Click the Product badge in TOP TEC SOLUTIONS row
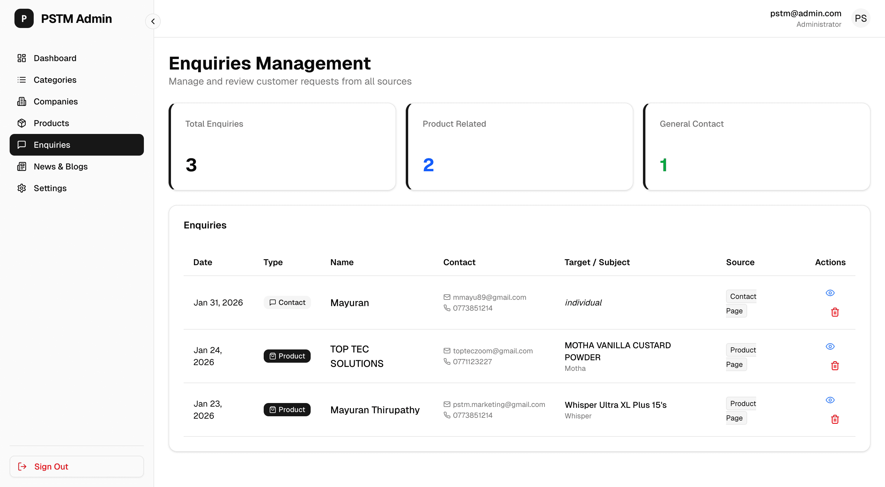Image resolution: width=885 pixels, height=487 pixels. (287, 356)
